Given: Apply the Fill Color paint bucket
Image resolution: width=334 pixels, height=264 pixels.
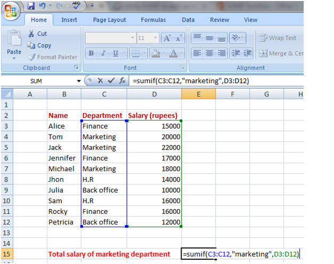Looking at the screenshot, I should click(x=156, y=53).
